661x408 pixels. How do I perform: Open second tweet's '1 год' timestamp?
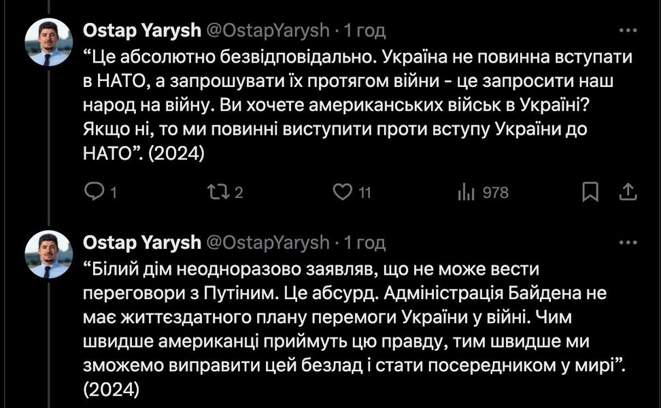(365, 242)
